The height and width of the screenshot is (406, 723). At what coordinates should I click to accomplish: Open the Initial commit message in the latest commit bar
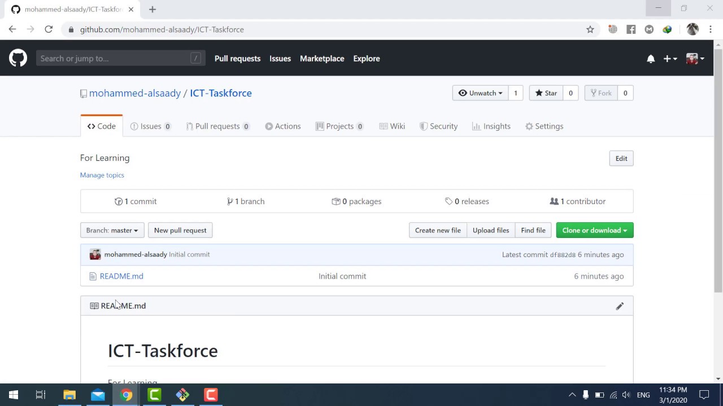click(x=189, y=254)
